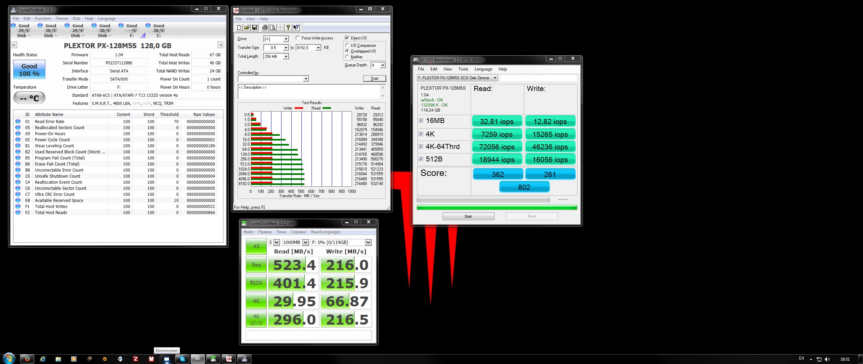Open CrystalDiskMark test count 5 dropdown

(277, 242)
